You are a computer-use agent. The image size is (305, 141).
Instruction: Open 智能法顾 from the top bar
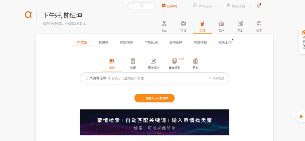(x=236, y=6)
